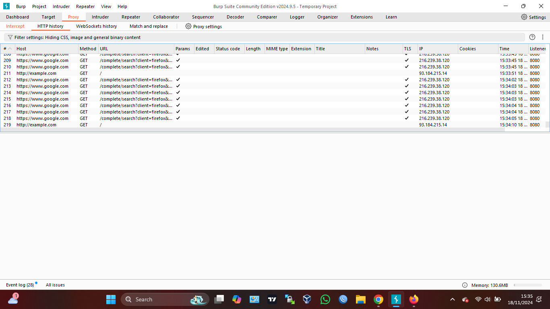Open the clock and date 15:35
550x309 pixels.
click(520, 299)
